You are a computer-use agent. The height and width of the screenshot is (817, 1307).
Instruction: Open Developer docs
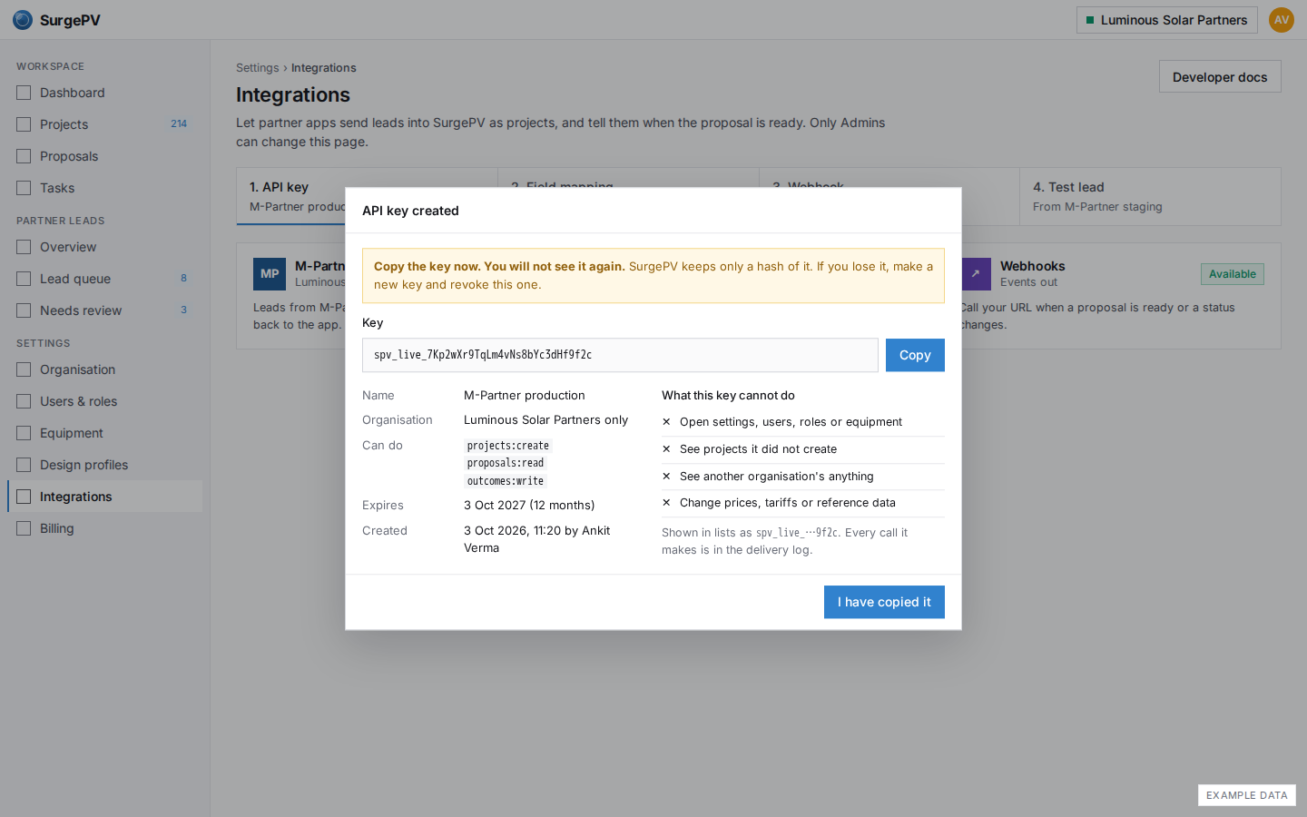(1220, 77)
